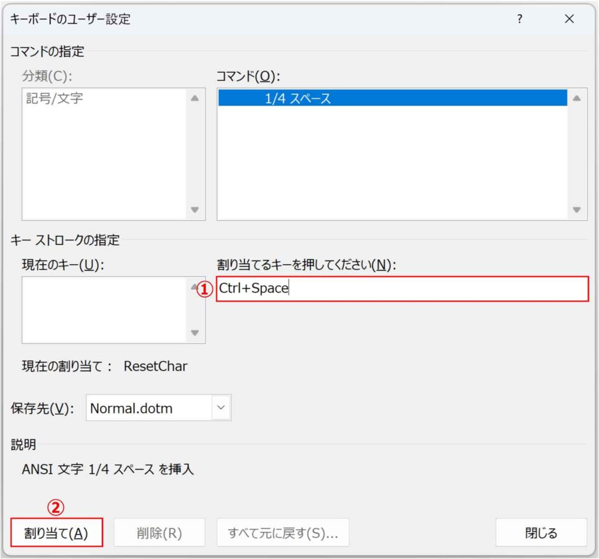Click up arrow of コマンド list scrollbar
The height and width of the screenshot is (559, 599).
point(577,98)
